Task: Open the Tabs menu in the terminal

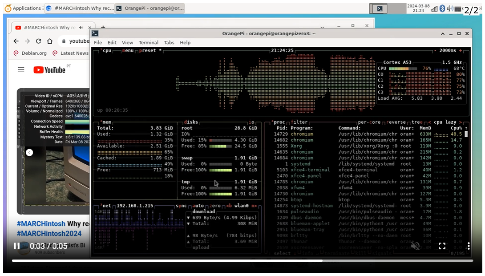Action: point(169,43)
